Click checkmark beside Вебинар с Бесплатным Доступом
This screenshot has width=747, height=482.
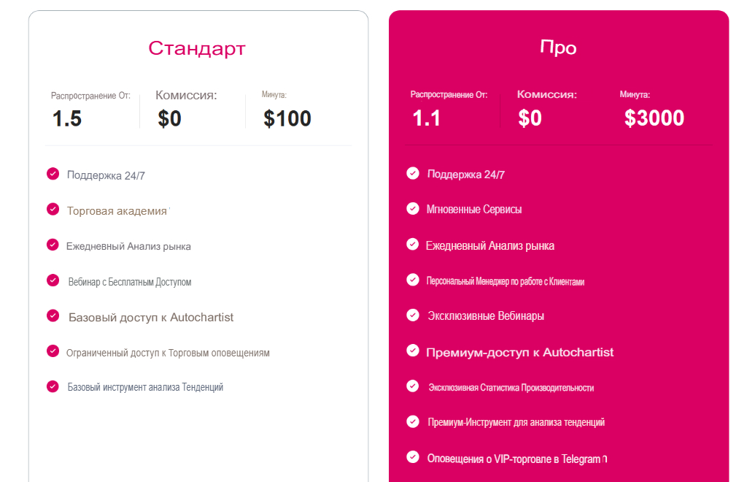coord(53,280)
